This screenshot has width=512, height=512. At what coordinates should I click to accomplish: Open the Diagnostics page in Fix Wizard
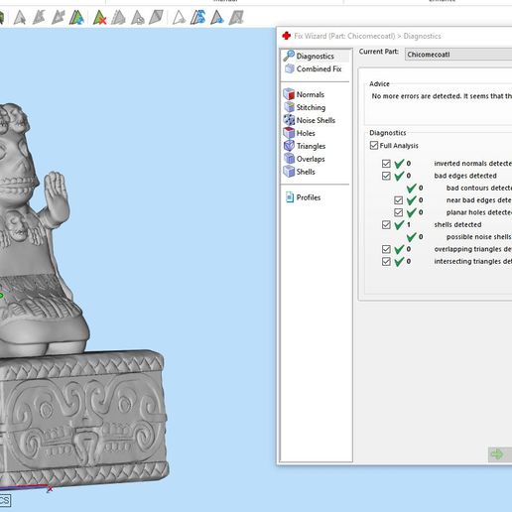point(315,56)
